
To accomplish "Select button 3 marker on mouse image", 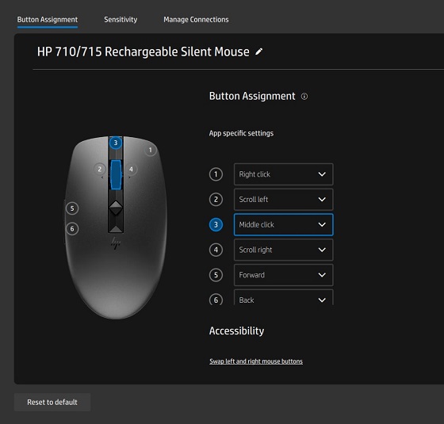I will coord(116,143).
